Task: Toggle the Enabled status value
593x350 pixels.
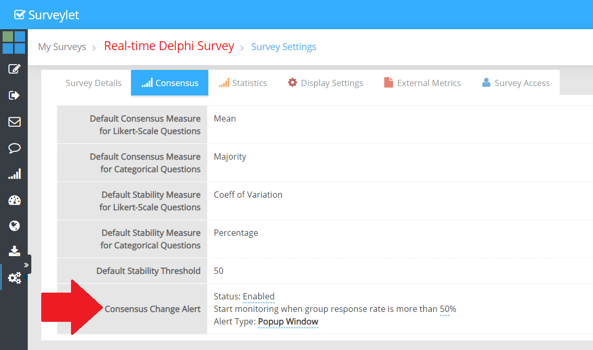Action: [258, 296]
